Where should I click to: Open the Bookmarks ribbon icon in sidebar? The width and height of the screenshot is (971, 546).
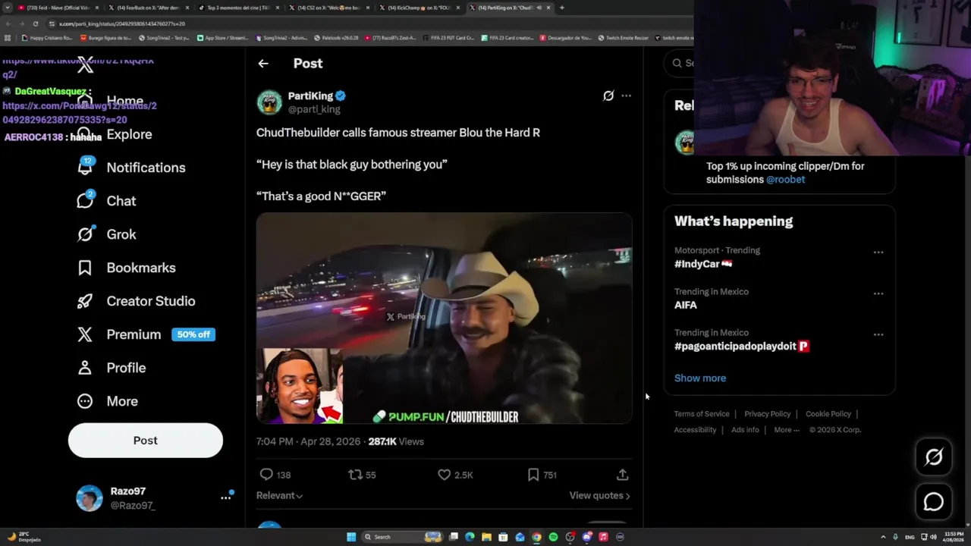pyautogui.click(x=85, y=268)
